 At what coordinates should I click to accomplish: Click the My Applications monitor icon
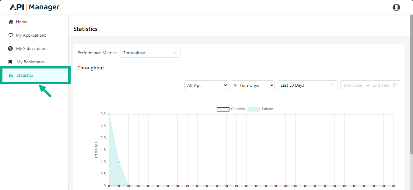coord(11,35)
